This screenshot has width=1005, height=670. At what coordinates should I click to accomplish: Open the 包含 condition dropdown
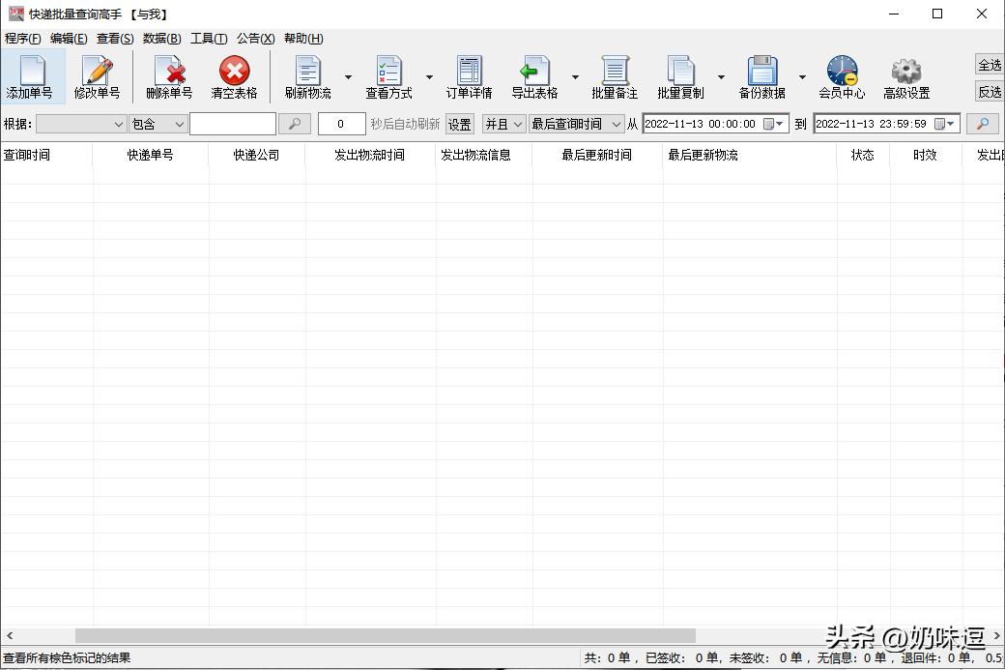pos(158,124)
